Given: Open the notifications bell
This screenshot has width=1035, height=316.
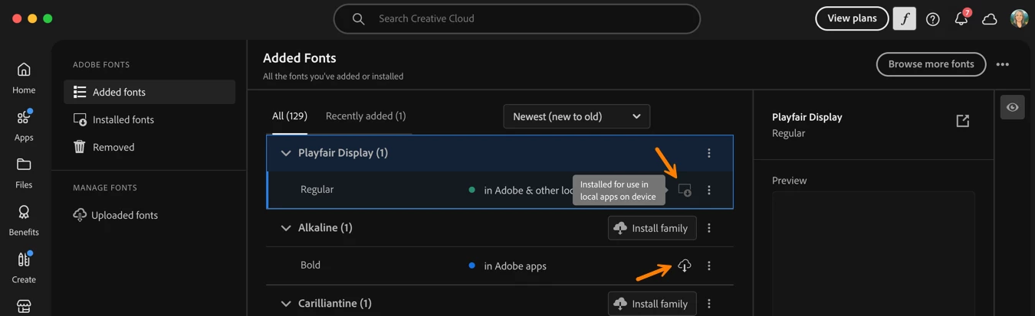Looking at the screenshot, I should click(961, 18).
